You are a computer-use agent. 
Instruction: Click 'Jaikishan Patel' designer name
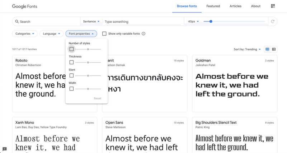pos(205,65)
